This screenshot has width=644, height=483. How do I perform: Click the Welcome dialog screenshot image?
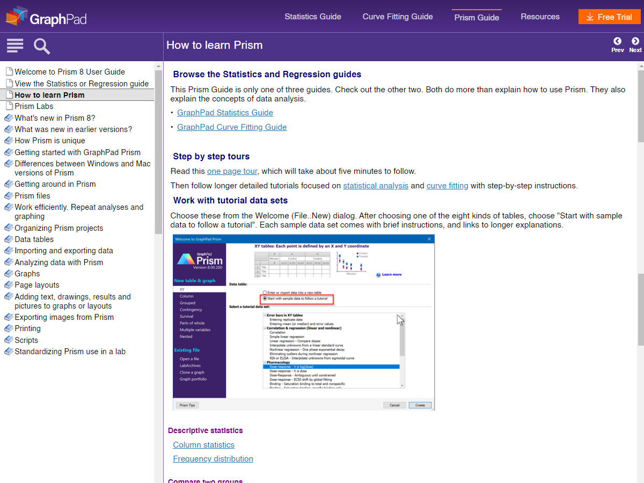pyautogui.click(x=304, y=322)
